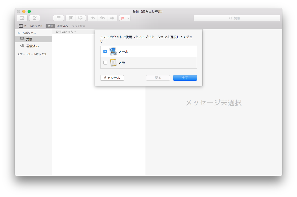This screenshot has width=297, height=197.
Task: Open the 日付で並べ替え sort dropdown
Action: (66, 32)
